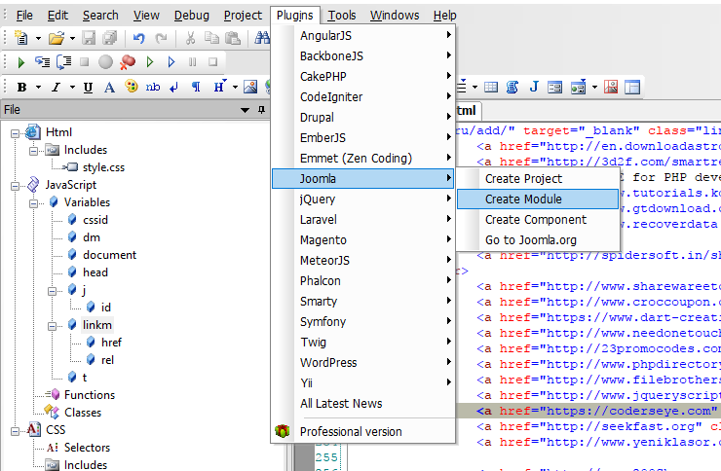Click Professional version menu entry
Screen dimensions: 721x471
pyautogui.click(x=350, y=431)
